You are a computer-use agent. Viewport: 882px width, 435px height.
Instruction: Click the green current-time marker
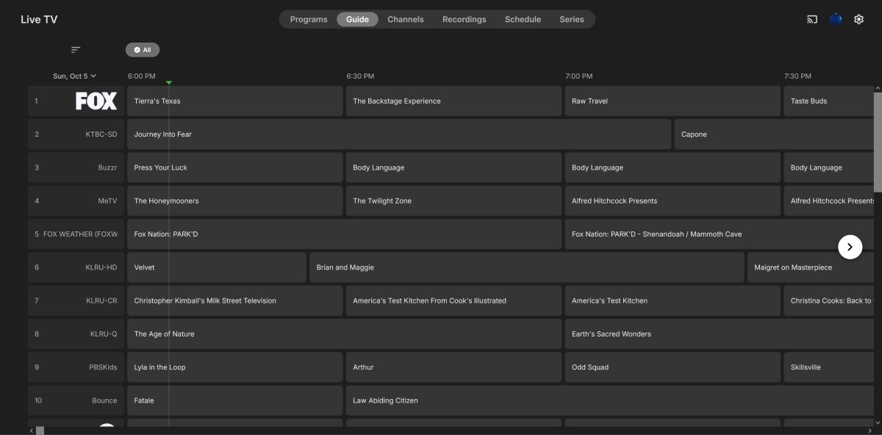170,82
